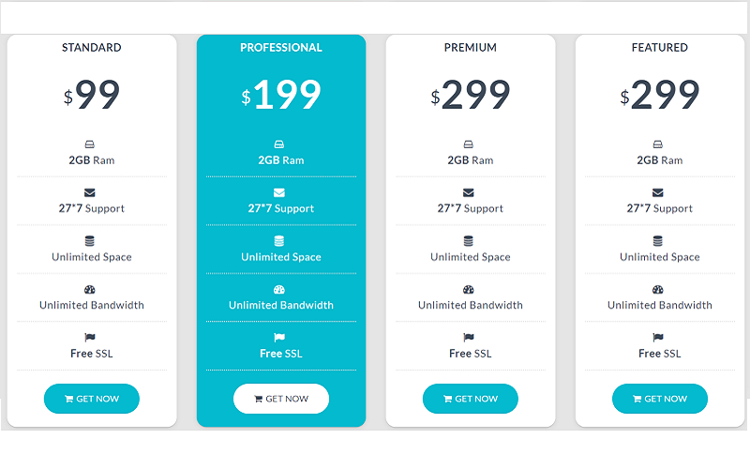Click the Featured plan GET NOW button

point(660,399)
